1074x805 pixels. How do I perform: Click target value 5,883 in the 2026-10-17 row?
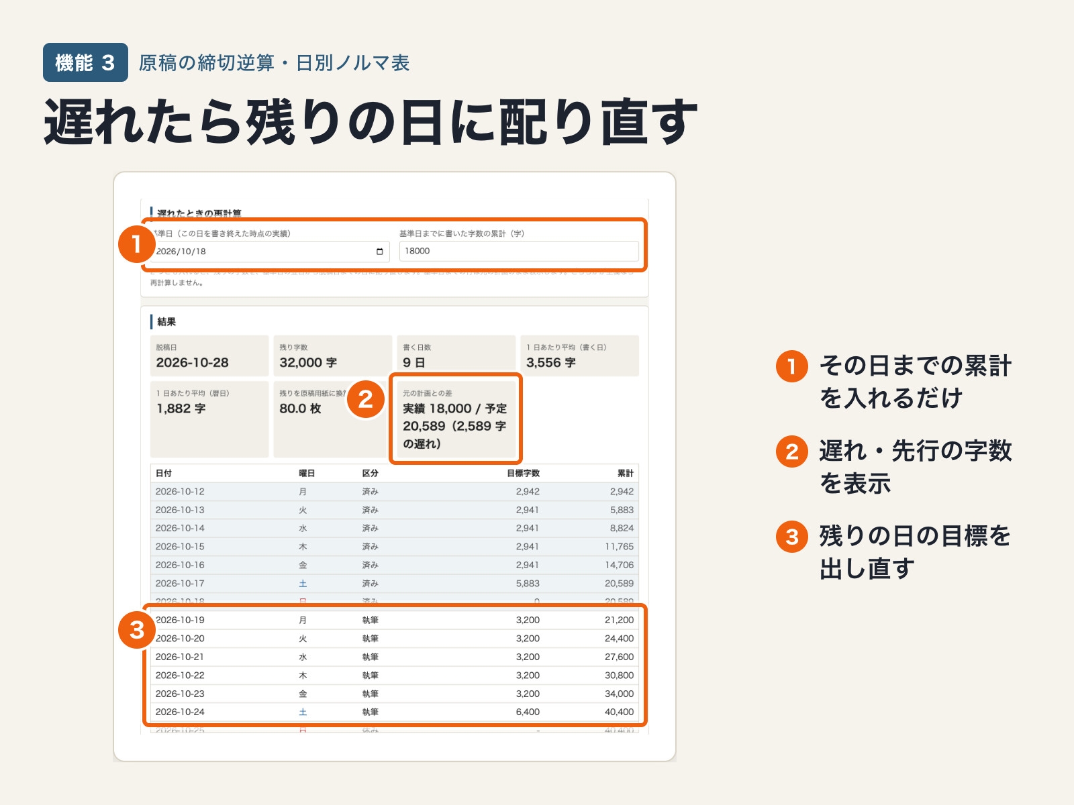[x=528, y=584]
